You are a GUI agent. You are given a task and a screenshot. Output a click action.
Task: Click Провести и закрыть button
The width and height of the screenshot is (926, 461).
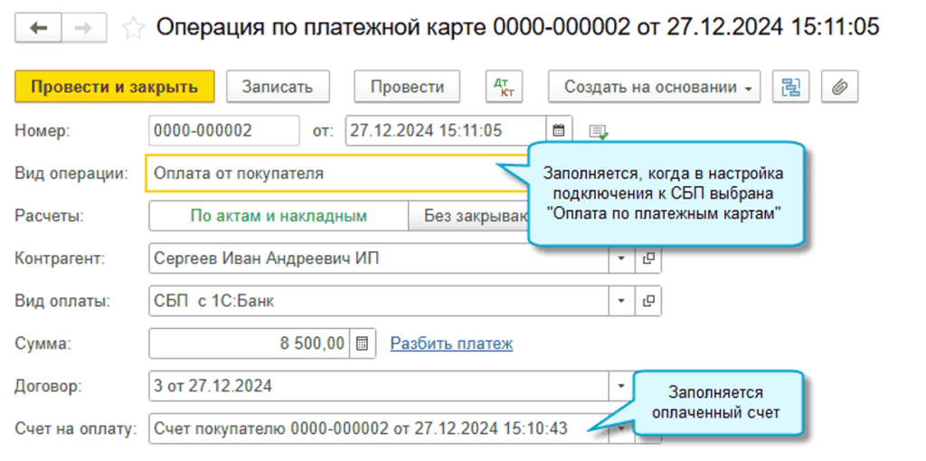114,87
